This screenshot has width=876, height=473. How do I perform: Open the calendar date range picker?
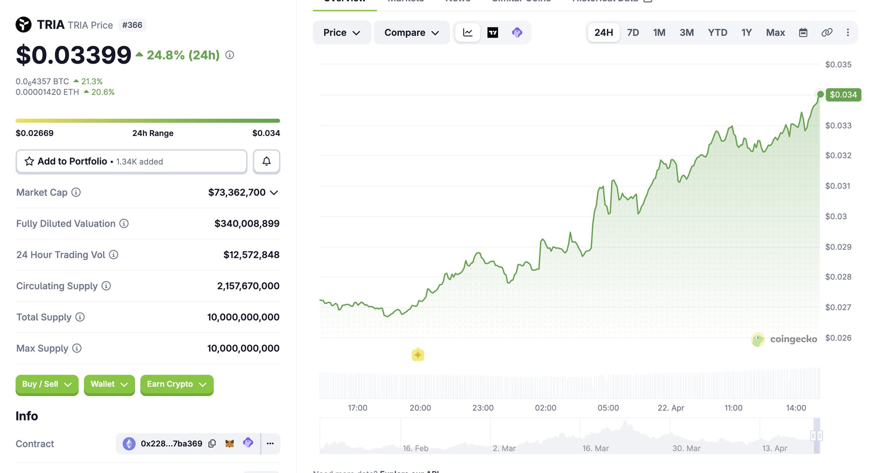803,33
